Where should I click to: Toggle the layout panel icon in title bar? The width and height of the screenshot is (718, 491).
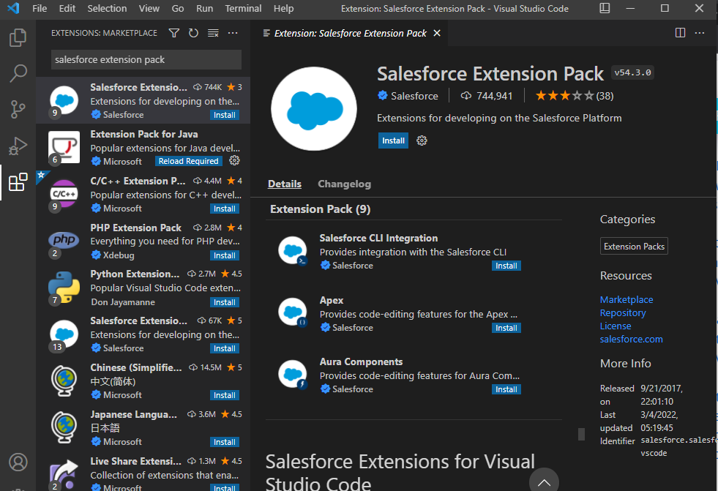[605, 8]
